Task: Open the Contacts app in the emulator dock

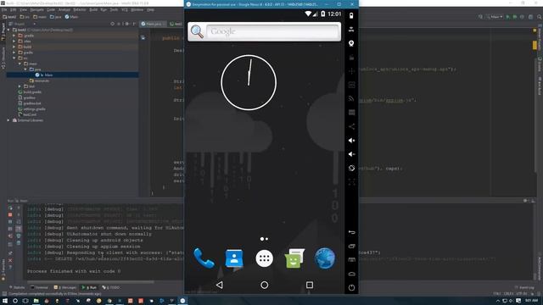Action: [234, 258]
